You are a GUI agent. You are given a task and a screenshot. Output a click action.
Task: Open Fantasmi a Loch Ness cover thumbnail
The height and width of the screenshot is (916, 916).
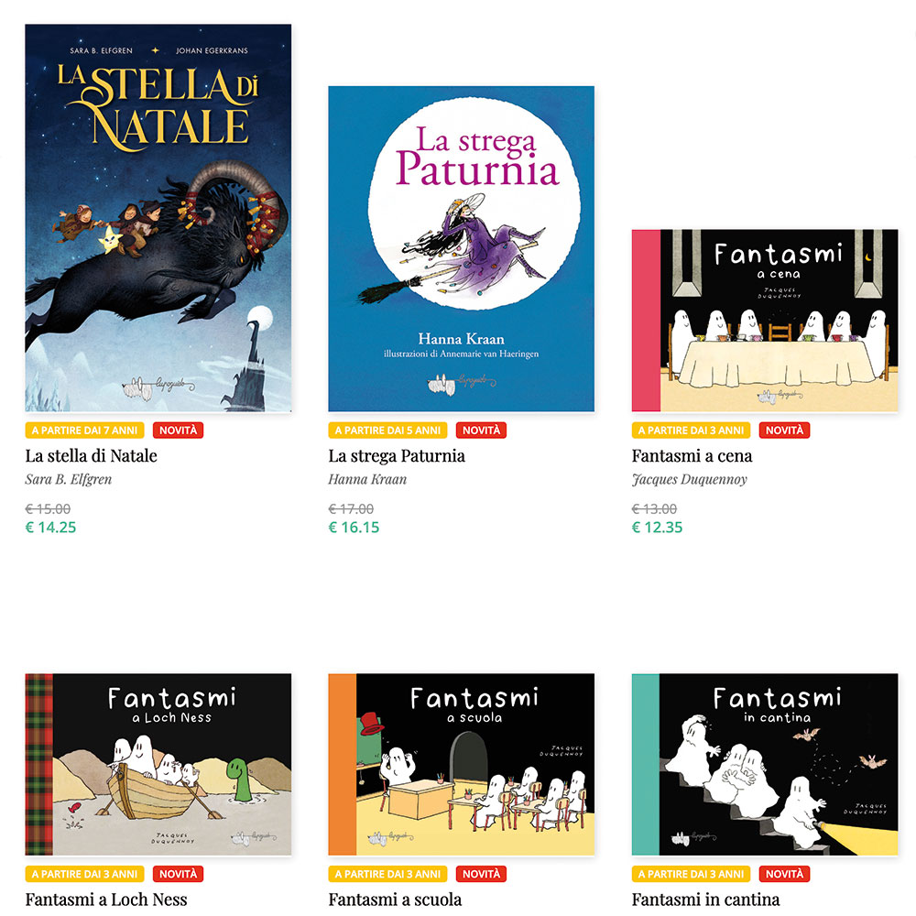point(158,765)
